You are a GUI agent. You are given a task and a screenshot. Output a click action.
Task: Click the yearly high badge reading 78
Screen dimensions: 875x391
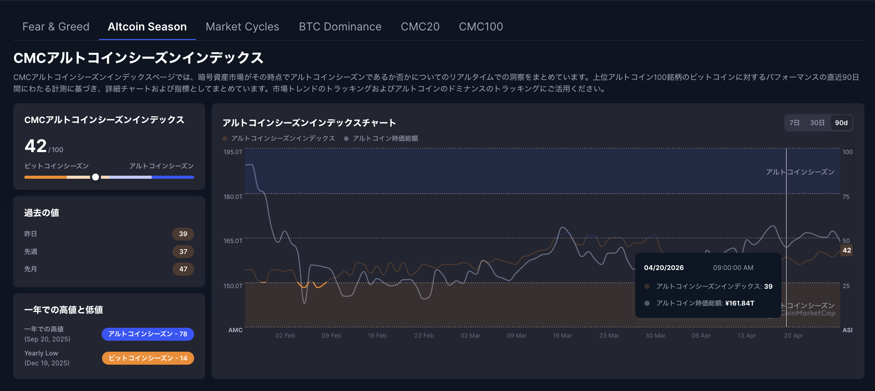(x=148, y=334)
